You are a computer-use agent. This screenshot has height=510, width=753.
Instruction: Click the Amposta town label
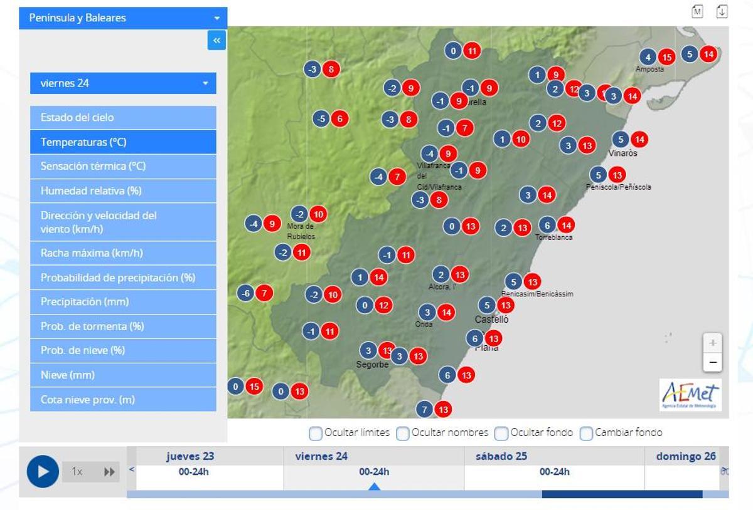pyautogui.click(x=649, y=70)
